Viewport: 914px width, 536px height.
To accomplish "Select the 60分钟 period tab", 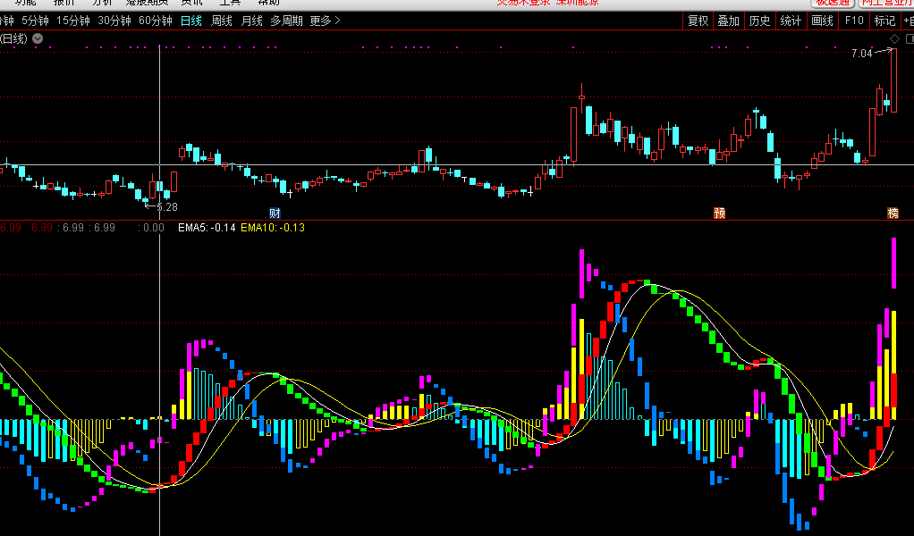I will coord(155,21).
